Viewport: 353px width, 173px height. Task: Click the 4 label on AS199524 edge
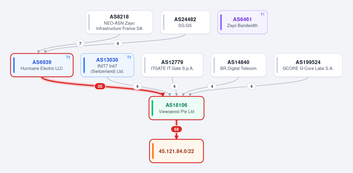[x=251, y=86]
